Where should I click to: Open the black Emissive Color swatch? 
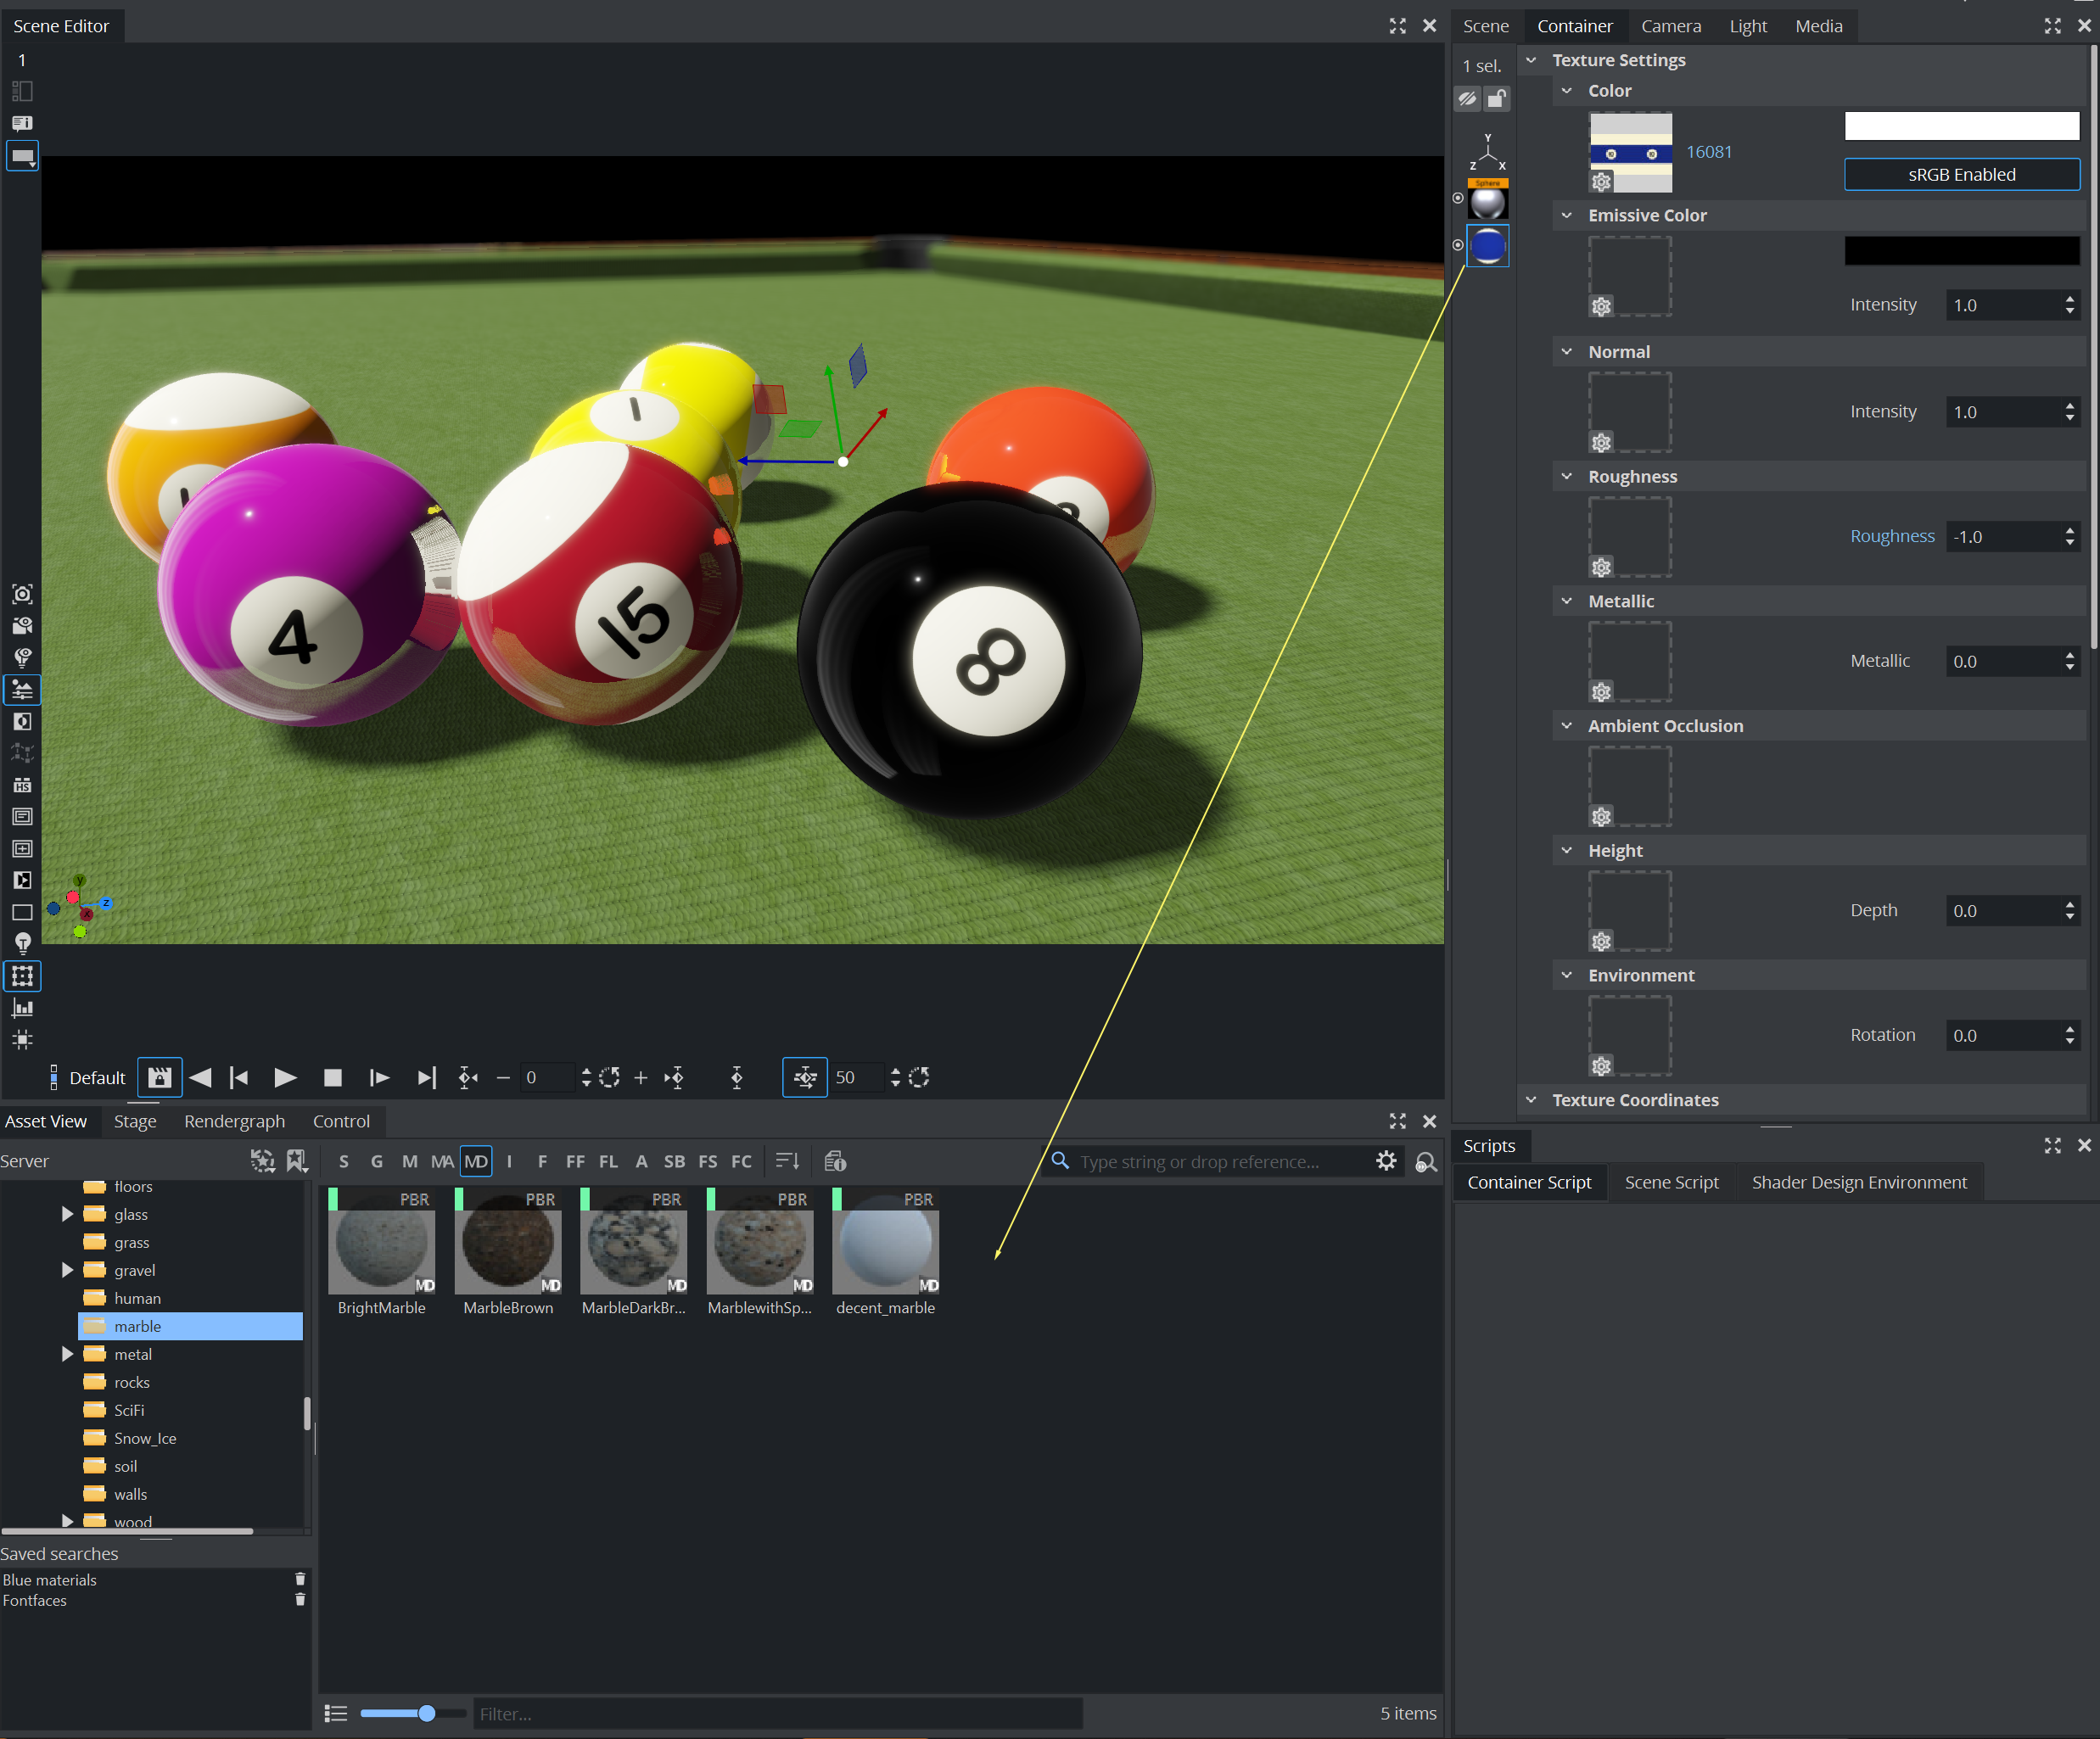point(1961,250)
